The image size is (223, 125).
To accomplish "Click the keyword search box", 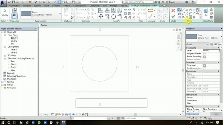I will click(x=138, y=2).
